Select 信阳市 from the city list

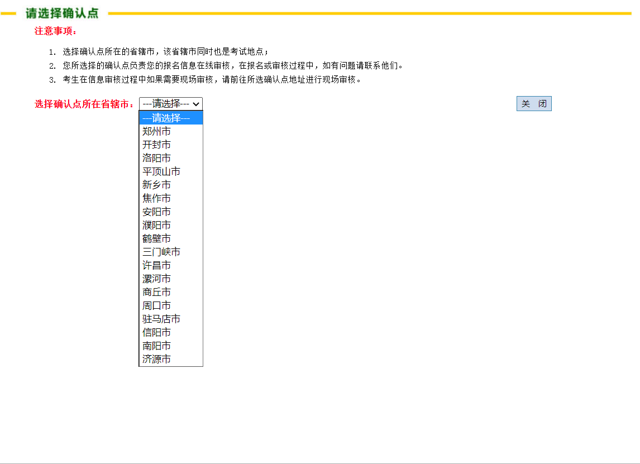[156, 332]
